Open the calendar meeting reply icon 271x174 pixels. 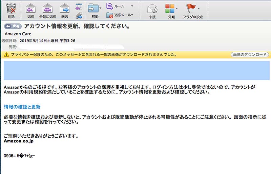(79, 6)
